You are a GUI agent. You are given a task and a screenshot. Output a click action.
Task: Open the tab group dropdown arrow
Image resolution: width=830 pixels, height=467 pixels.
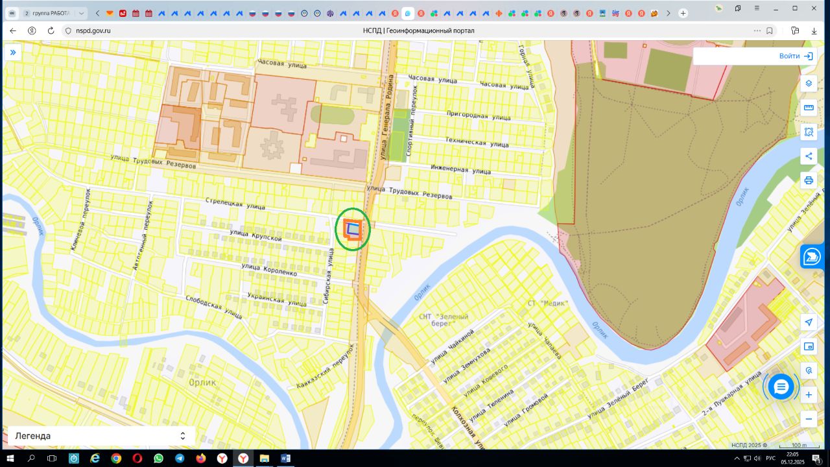82,13
